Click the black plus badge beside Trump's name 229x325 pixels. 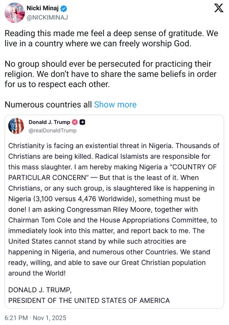82,122
